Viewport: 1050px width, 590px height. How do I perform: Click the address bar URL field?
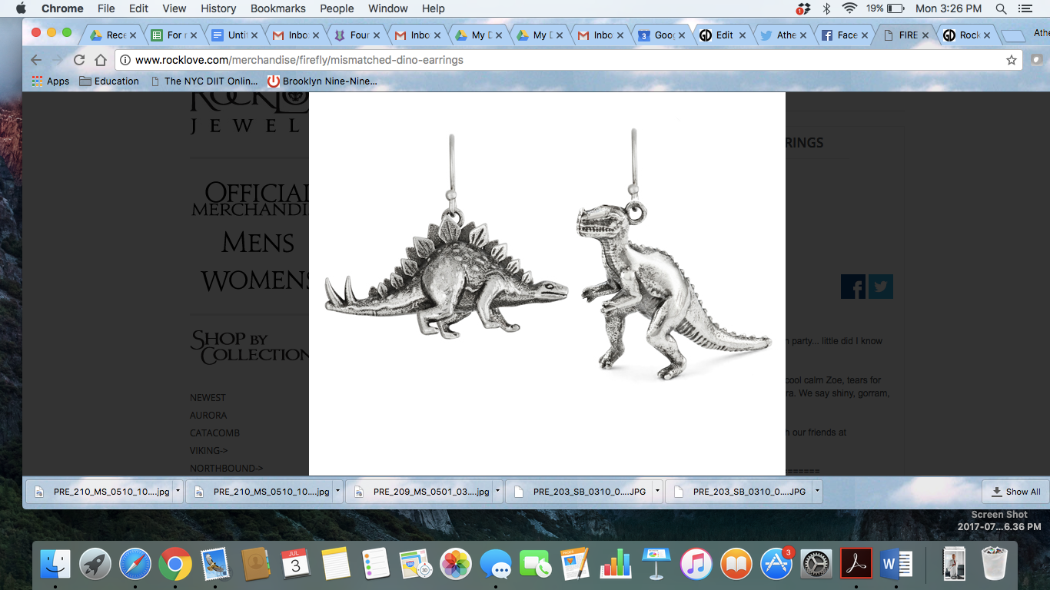(538, 60)
